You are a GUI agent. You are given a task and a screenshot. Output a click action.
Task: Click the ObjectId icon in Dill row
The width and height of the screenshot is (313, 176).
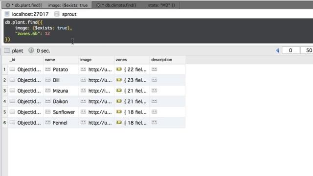pos(12,80)
